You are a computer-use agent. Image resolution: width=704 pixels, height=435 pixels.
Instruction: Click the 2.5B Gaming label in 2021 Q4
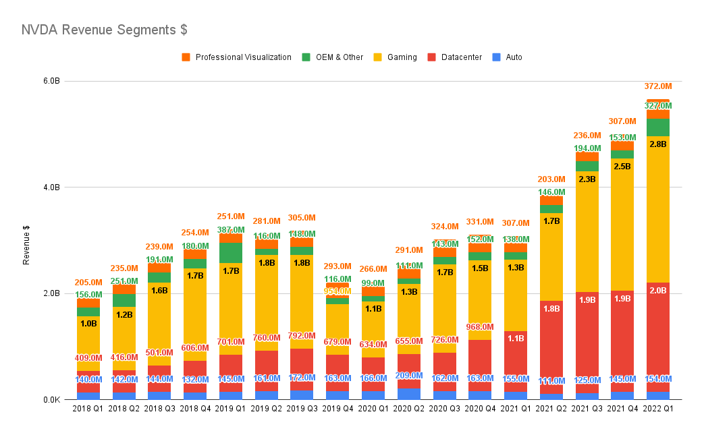tap(622, 167)
